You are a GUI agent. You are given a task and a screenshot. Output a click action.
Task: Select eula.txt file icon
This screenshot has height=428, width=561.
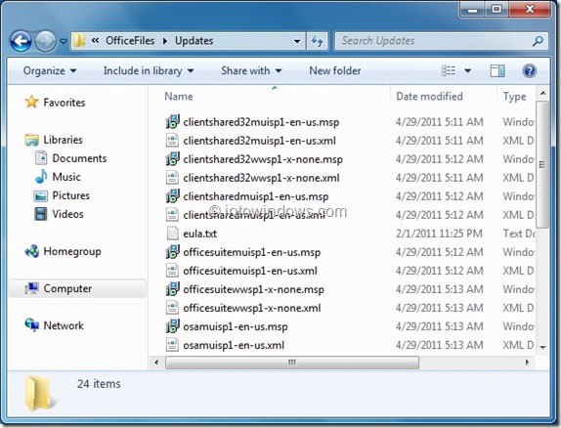click(x=172, y=234)
